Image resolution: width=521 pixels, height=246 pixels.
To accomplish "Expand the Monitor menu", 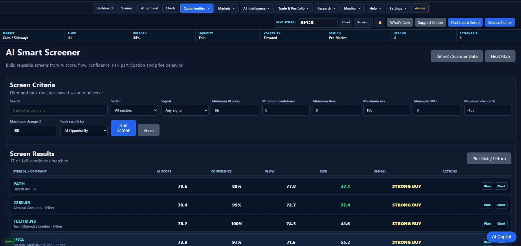I will tap(352, 8).
